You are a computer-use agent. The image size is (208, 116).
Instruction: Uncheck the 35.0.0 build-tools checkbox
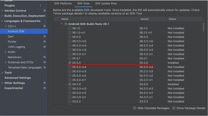(x=70, y=63)
